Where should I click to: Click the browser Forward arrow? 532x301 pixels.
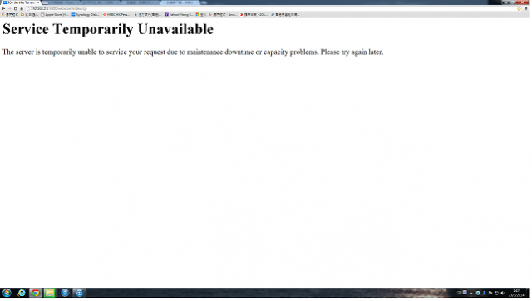click(9, 9)
